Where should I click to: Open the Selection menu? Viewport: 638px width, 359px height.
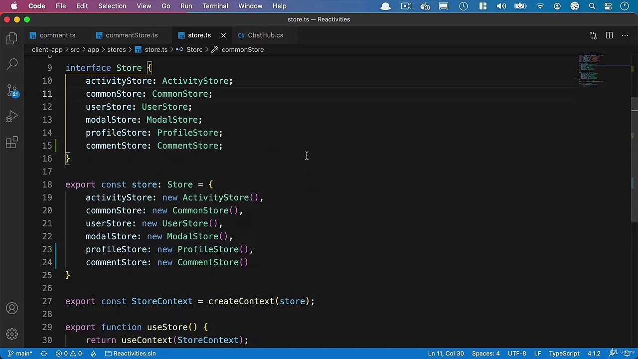[112, 6]
